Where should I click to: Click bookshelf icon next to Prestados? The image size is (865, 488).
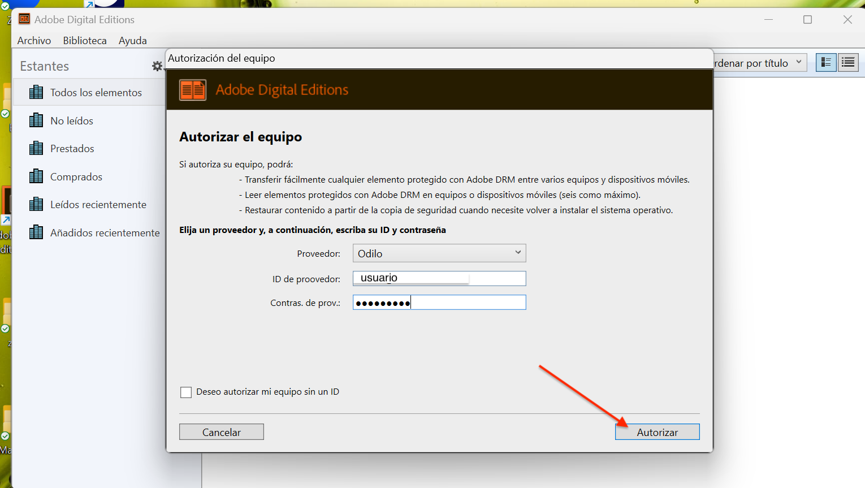[x=36, y=148]
